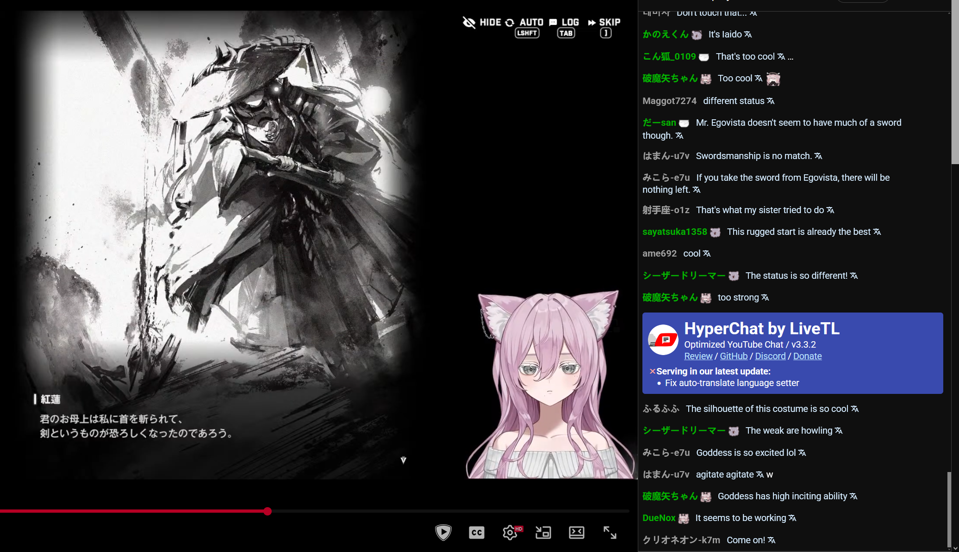Click translate icon after "The weak are howling"

pos(838,431)
